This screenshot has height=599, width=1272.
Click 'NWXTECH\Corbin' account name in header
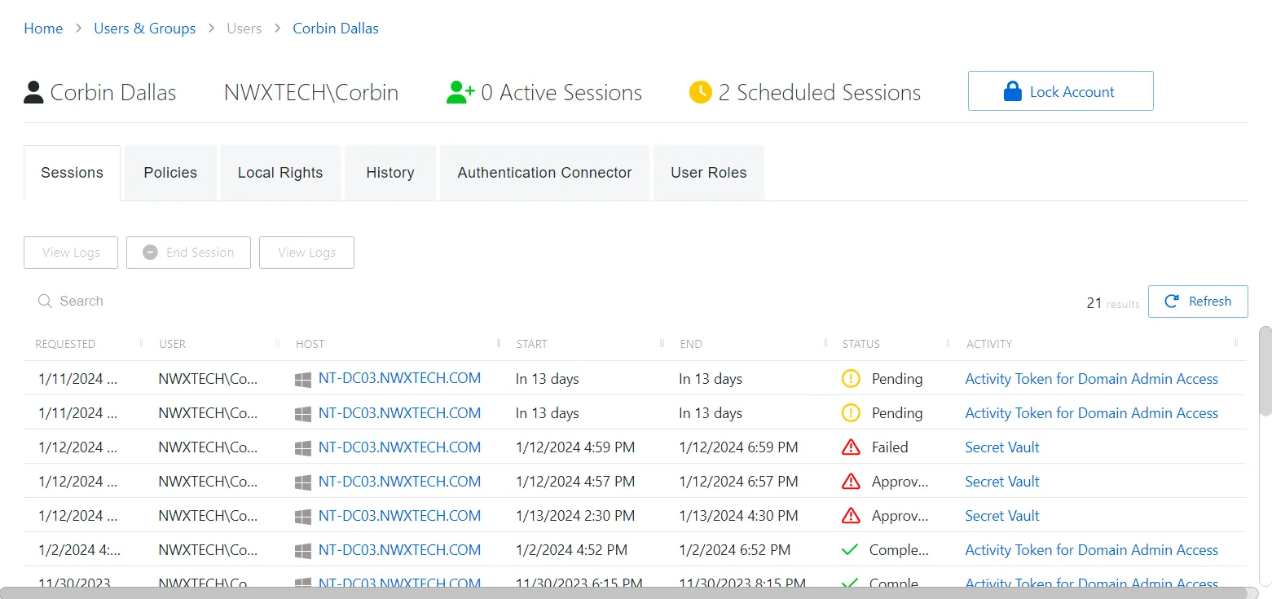(x=311, y=93)
